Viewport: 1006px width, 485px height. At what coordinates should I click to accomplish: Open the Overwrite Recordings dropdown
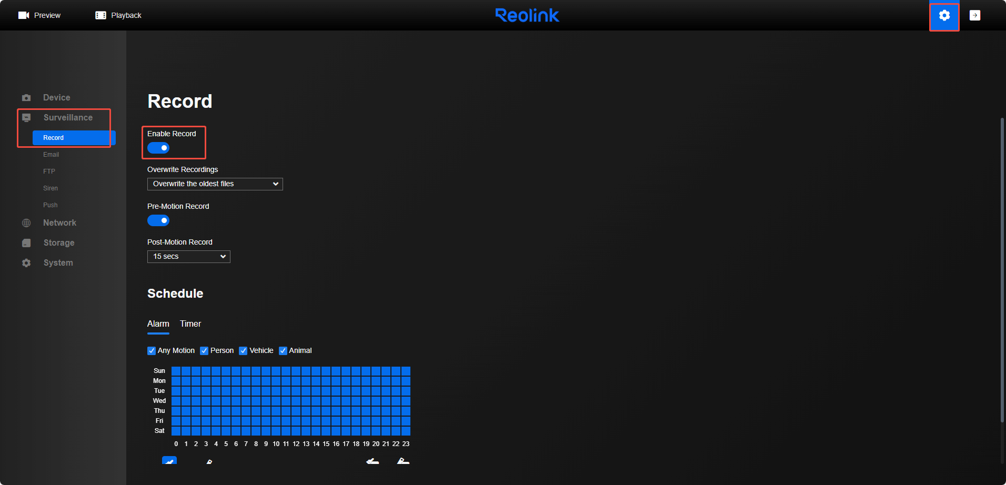(x=215, y=184)
